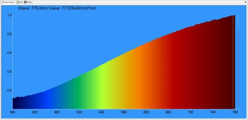Viewport: 248px width, 120px height.
Task: Click the 620 x-axis label
Action: pos(146,112)
